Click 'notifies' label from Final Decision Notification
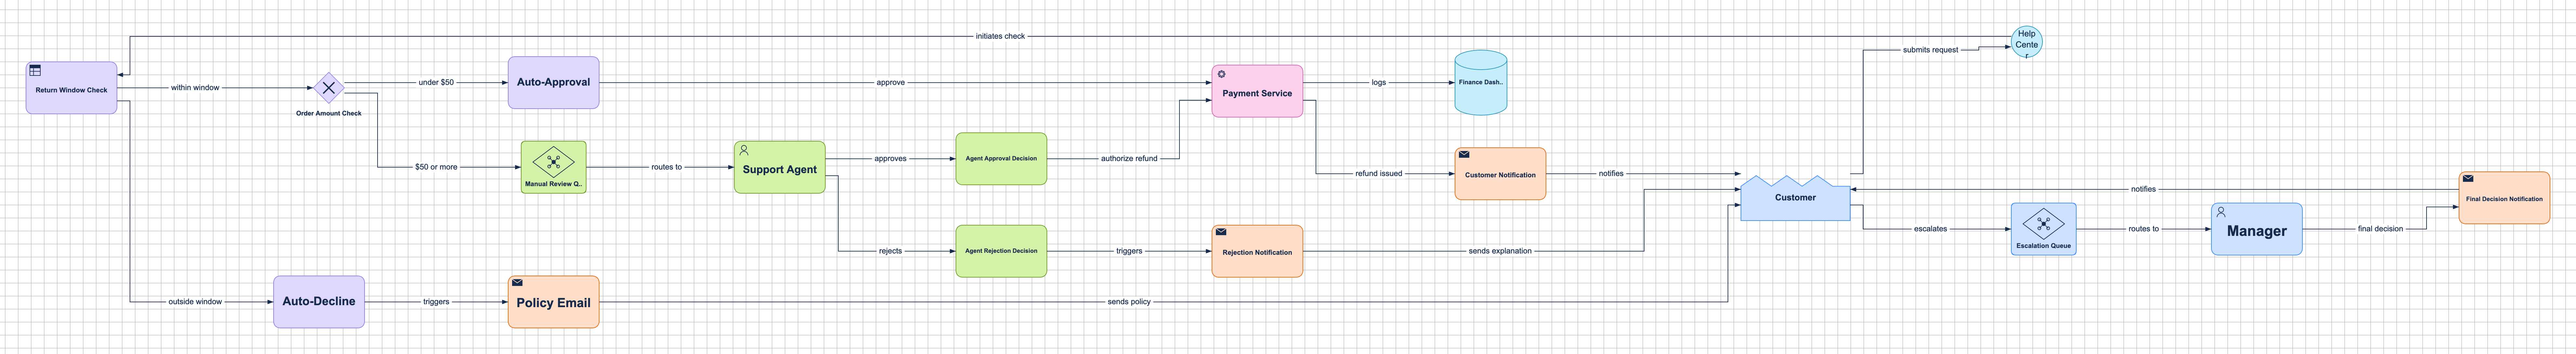 click(x=2143, y=189)
